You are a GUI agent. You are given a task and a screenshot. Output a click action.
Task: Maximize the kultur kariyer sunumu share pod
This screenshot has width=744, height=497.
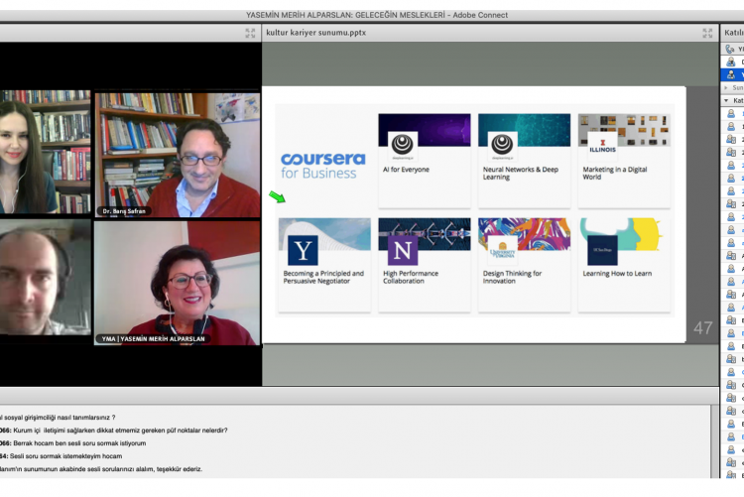click(707, 33)
